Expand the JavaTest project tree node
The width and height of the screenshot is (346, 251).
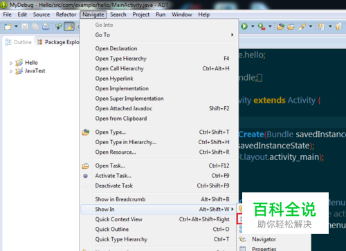pos(11,72)
